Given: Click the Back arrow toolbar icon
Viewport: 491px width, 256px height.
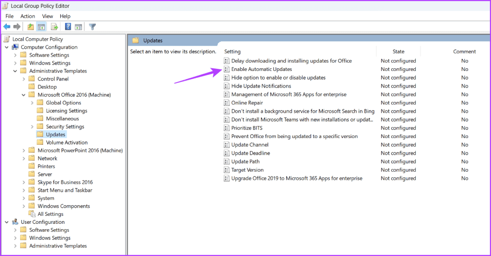Looking at the screenshot, I should 7,27.
